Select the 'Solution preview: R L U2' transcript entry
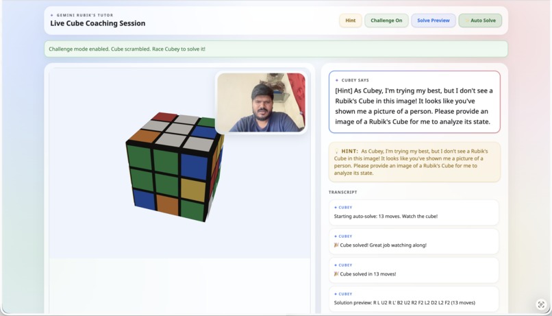 414,299
